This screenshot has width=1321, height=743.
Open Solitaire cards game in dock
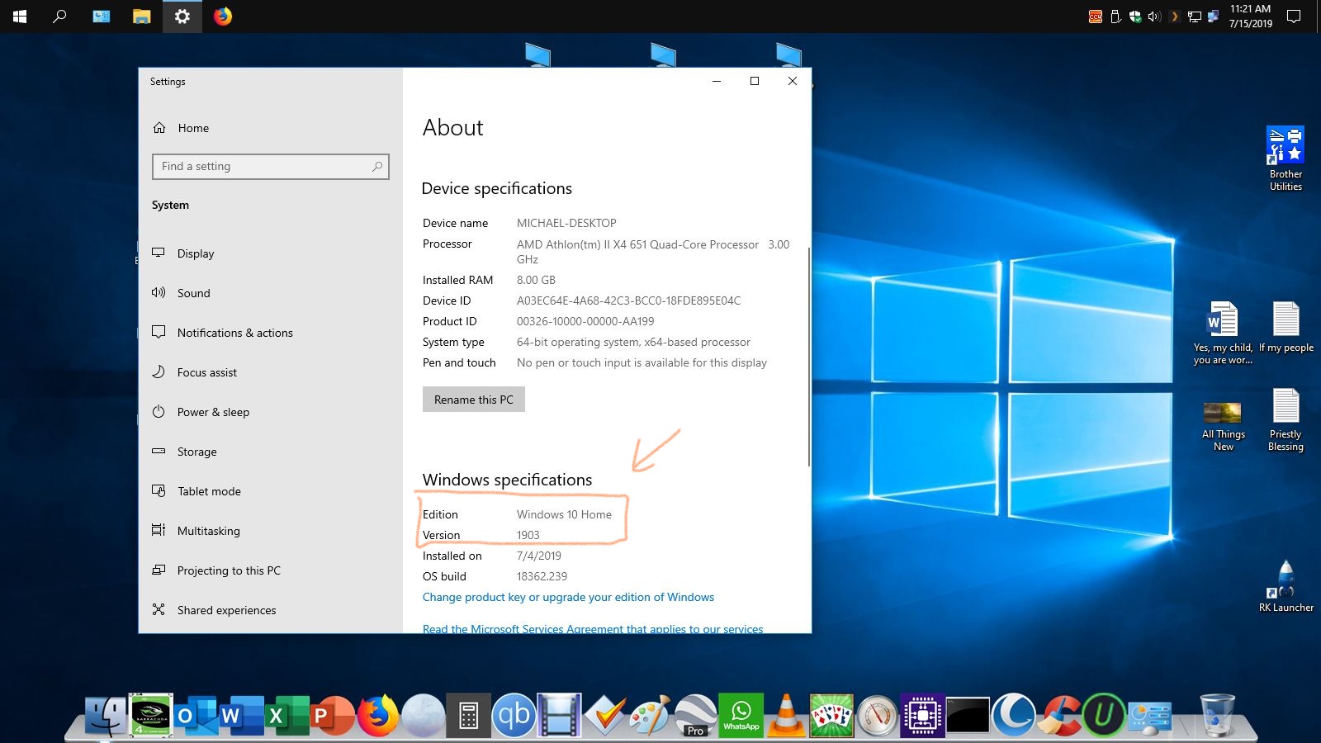pyautogui.click(x=831, y=715)
